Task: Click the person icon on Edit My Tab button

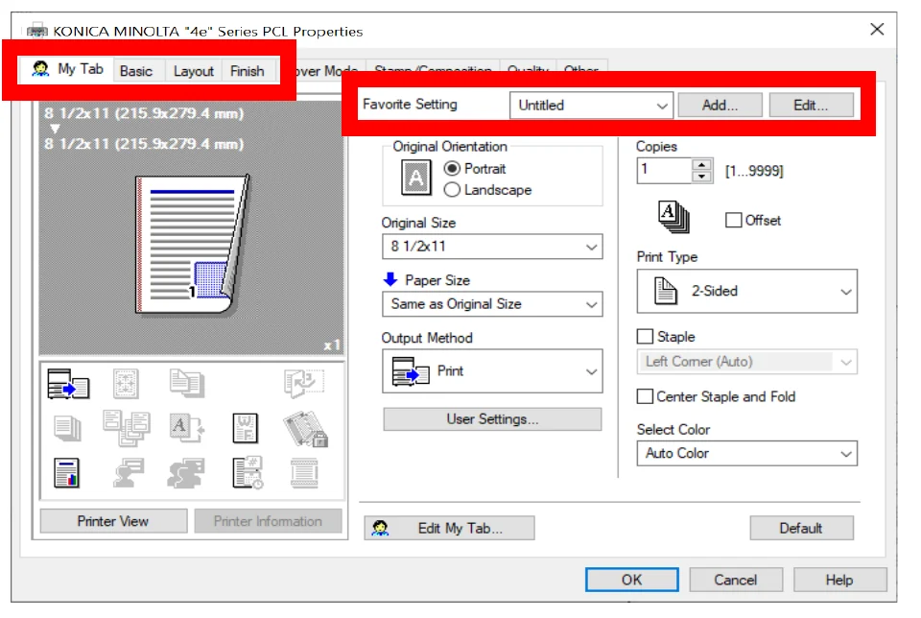Action: (380, 528)
